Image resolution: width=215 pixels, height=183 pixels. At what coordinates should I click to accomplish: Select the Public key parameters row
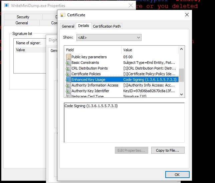[122, 57]
